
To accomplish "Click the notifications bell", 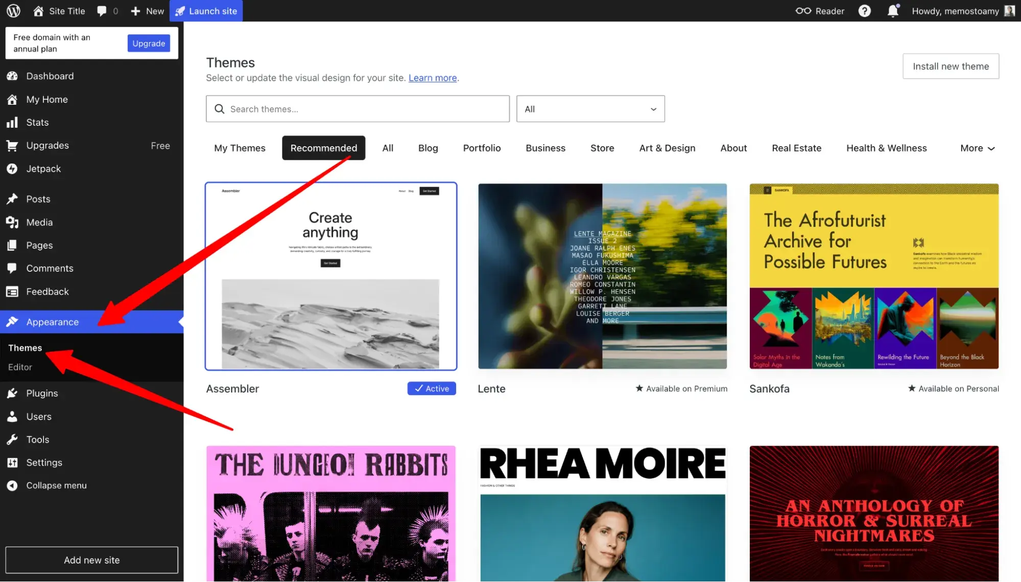I will click(892, 11).
